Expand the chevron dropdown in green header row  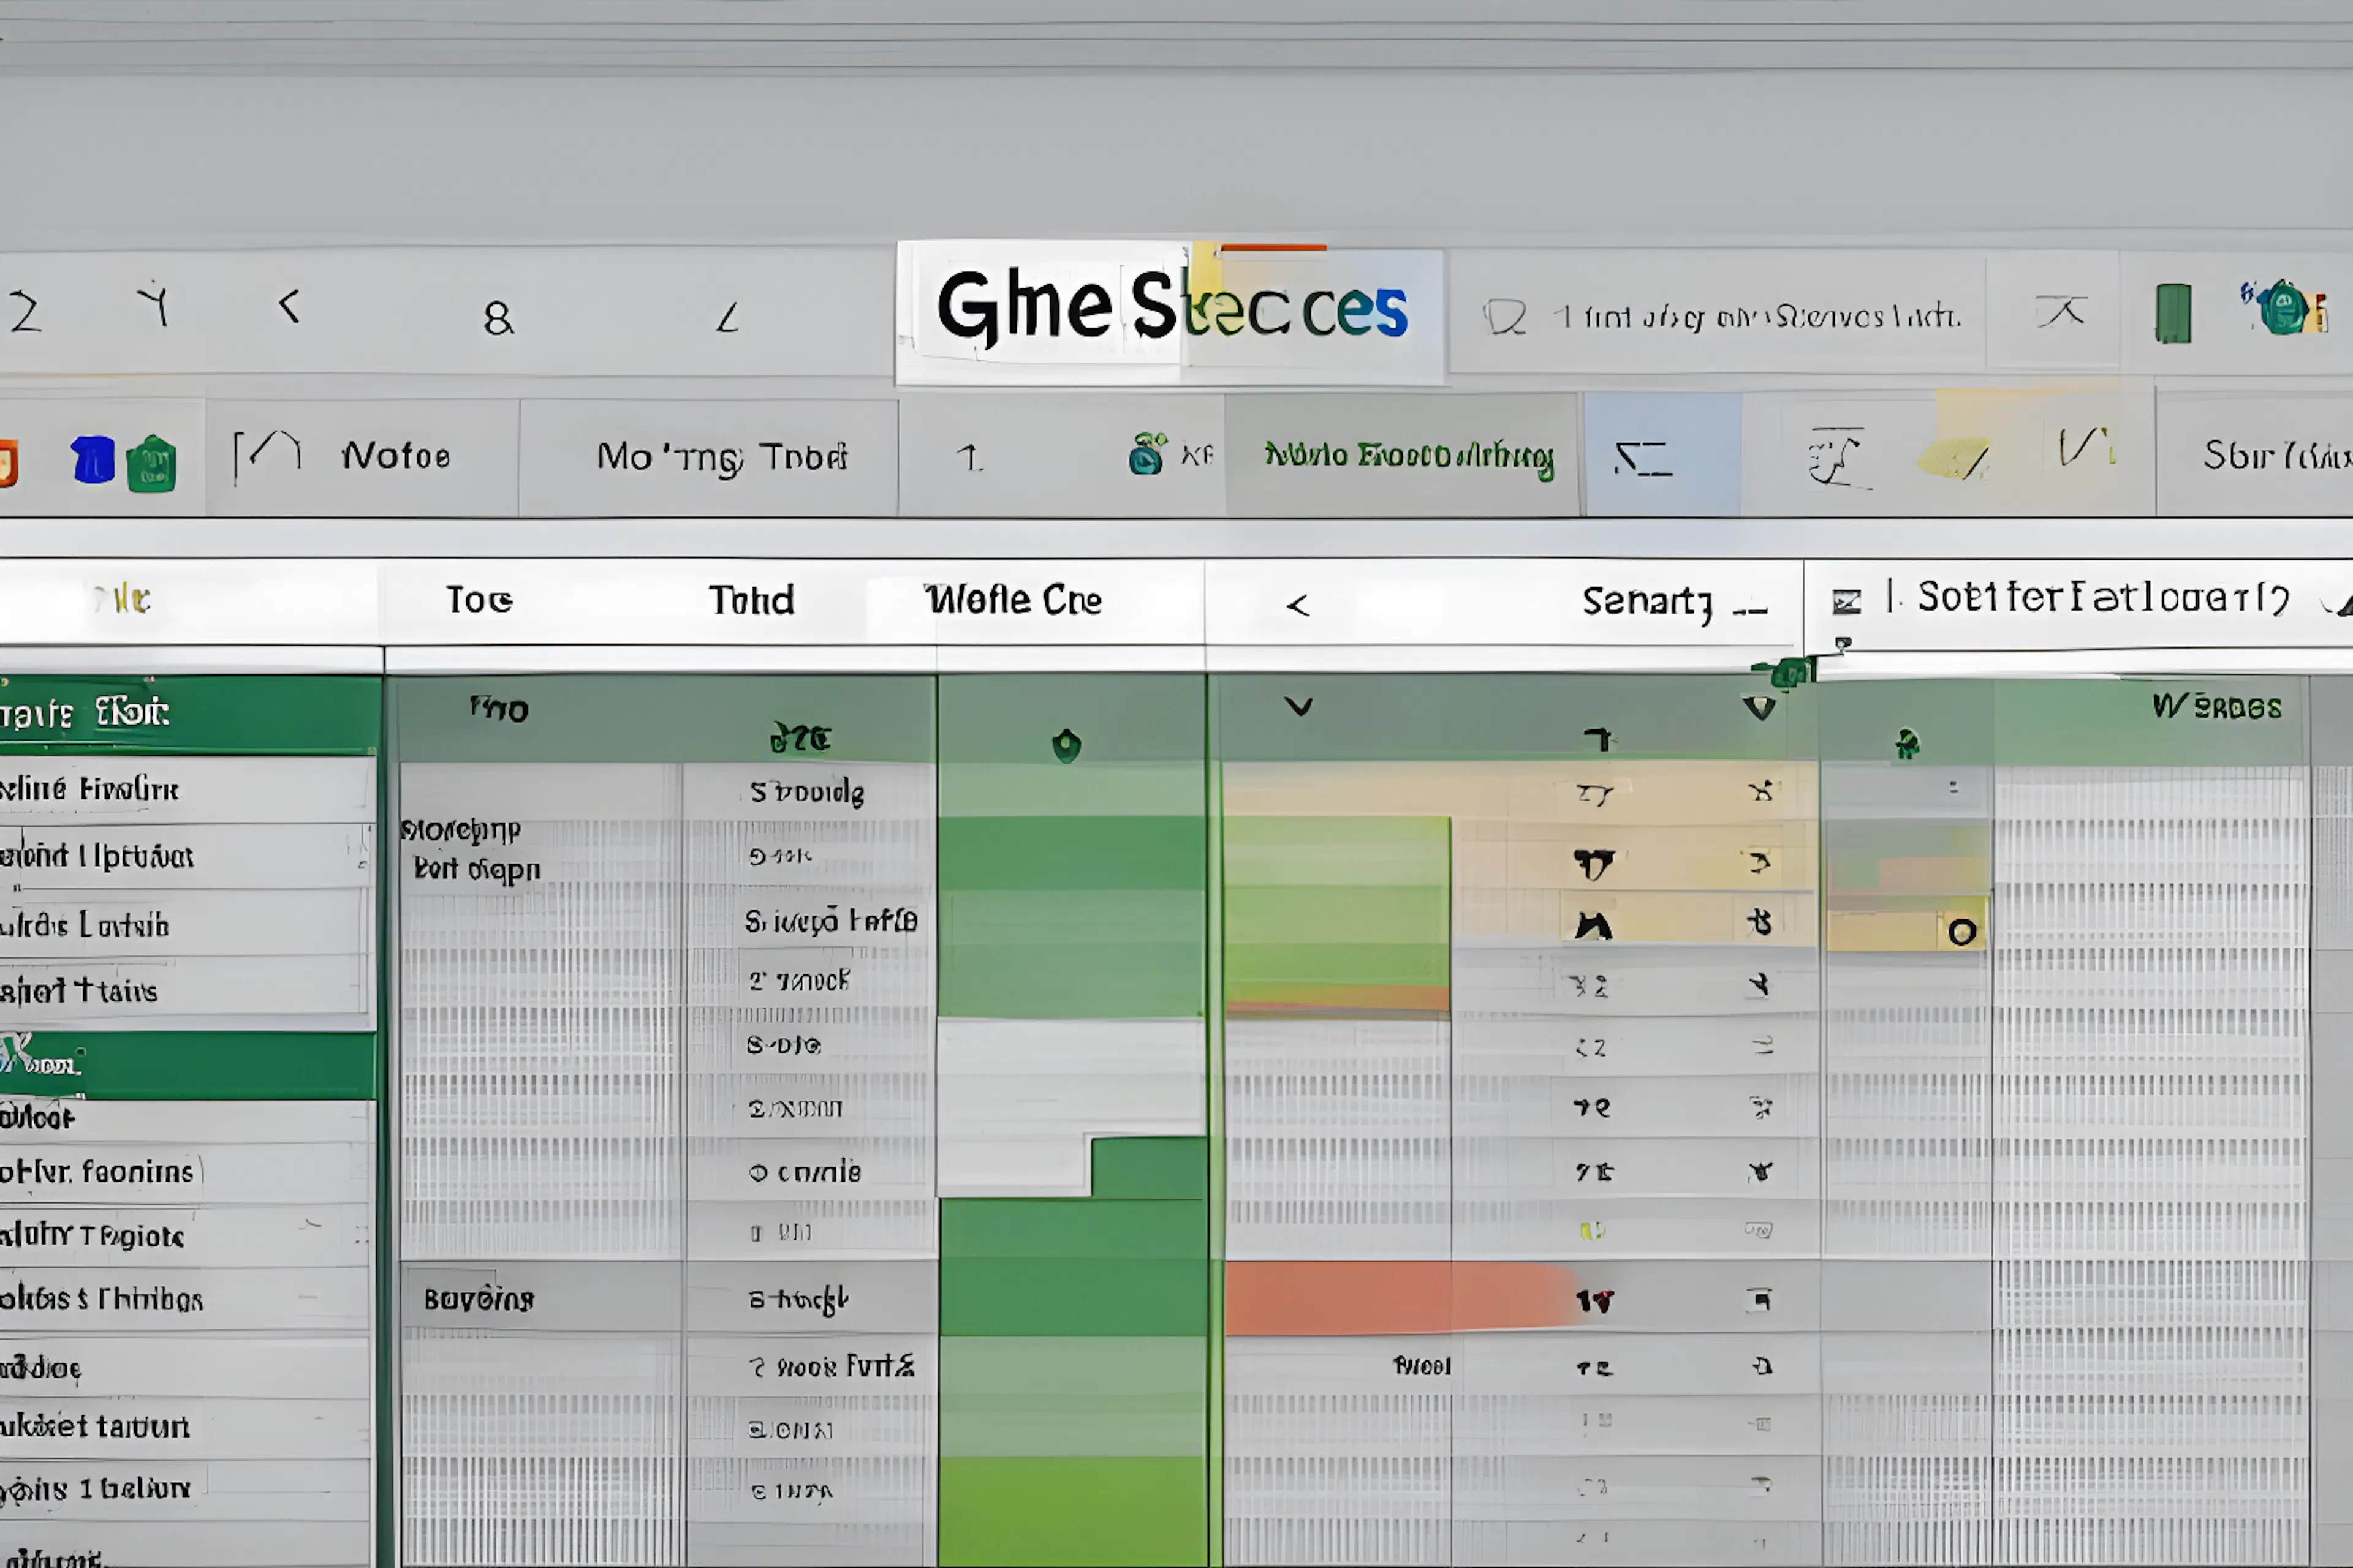tap(1298, 707)
